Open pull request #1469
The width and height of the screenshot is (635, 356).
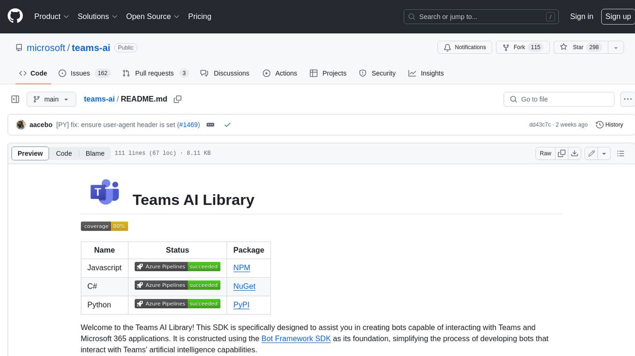coord(188,125)
